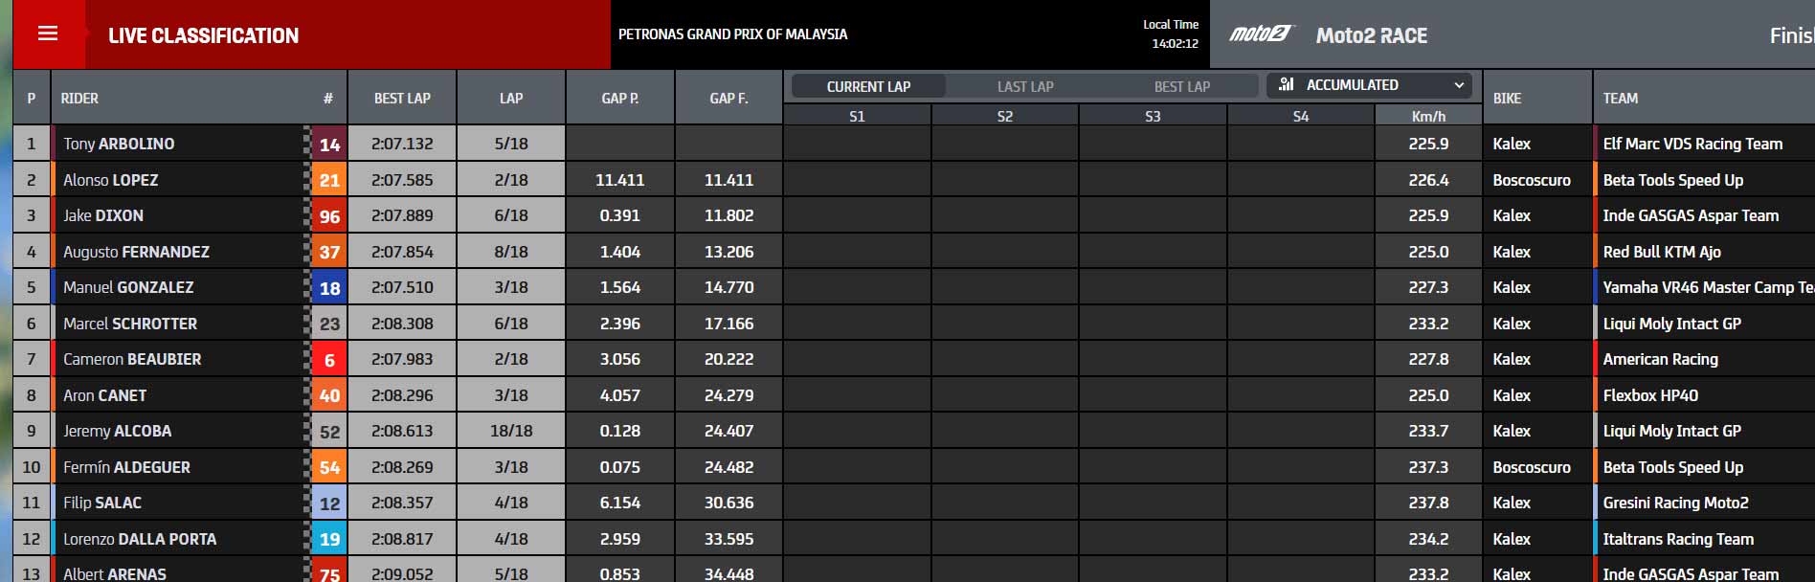1815x582 pixels.
Task: Click number badge 14 for Arbolino
Action: (x=329, y=145)
